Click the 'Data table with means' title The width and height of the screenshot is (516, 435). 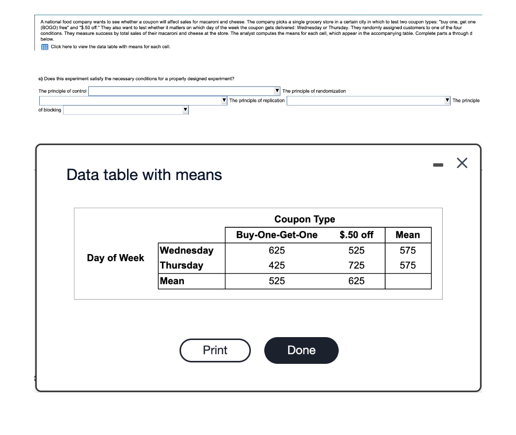pyautogui.click(x=144, y=175)
